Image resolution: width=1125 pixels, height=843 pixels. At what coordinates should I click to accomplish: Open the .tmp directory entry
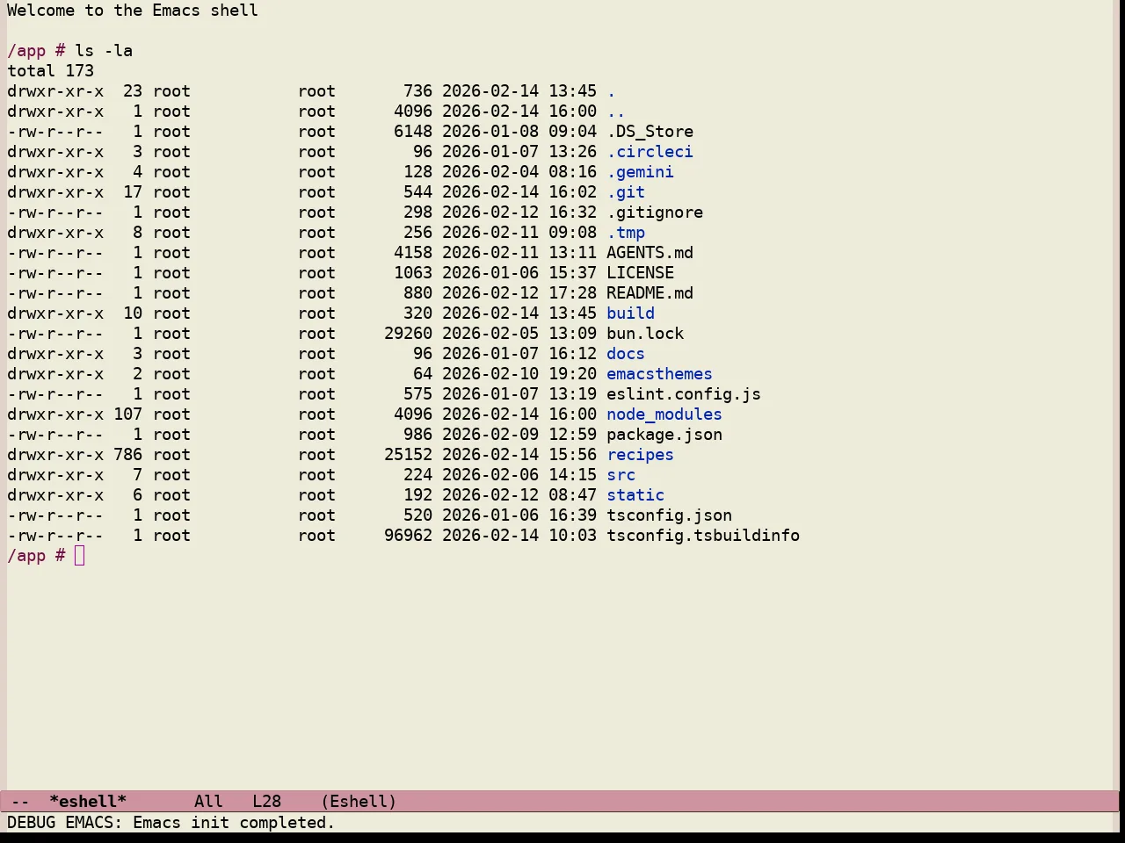coord(626,233)
